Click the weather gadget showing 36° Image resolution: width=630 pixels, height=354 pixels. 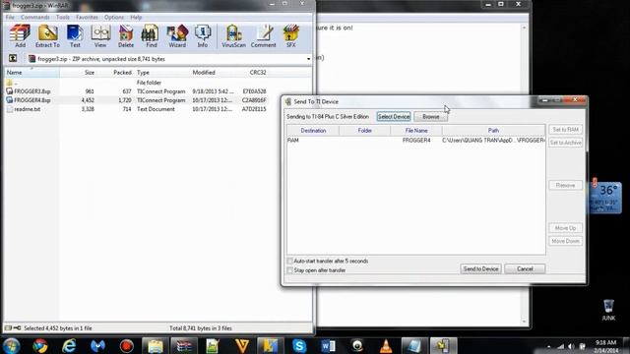click(605, 198)
